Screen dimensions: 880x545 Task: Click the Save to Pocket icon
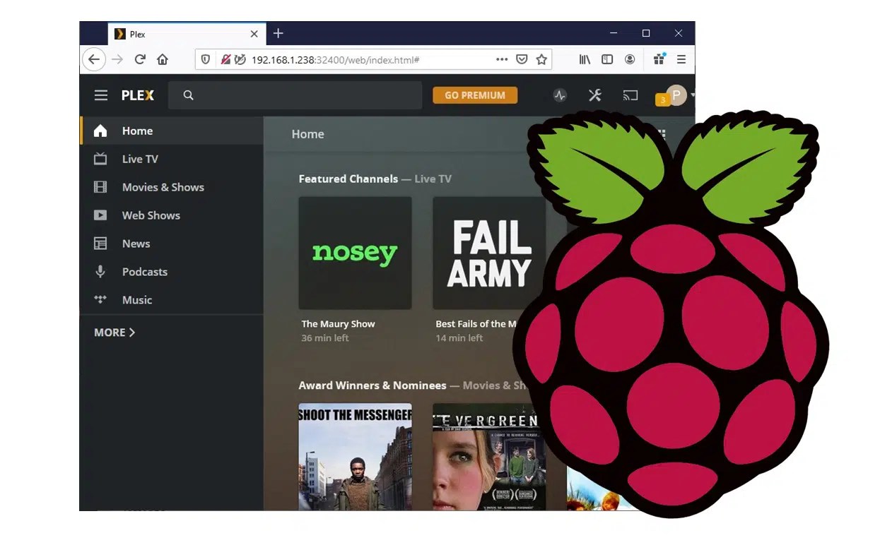(x=522, y=59)
